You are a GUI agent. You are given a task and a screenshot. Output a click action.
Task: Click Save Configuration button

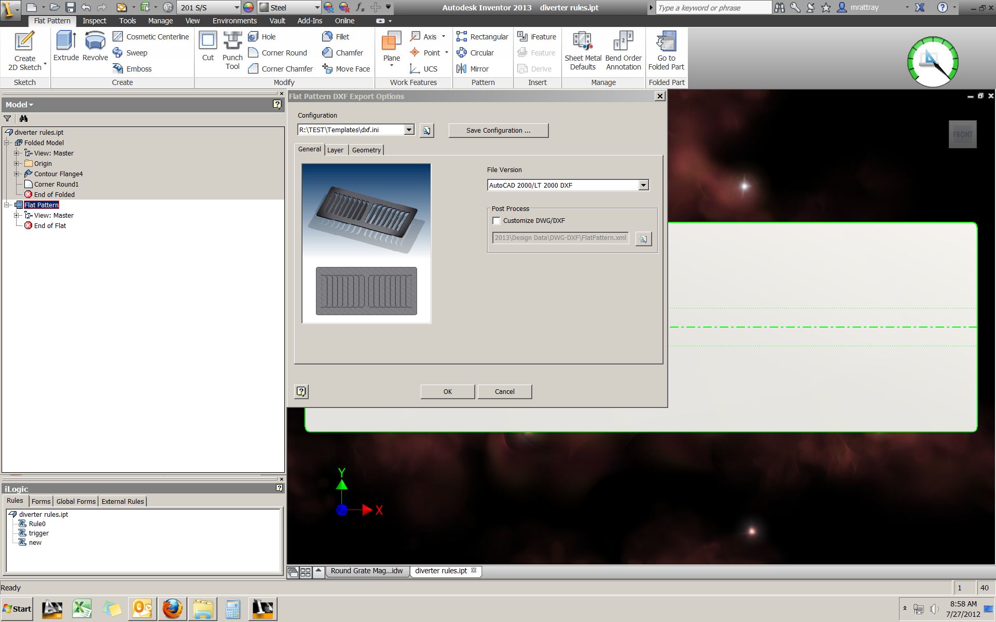[498, 131]
